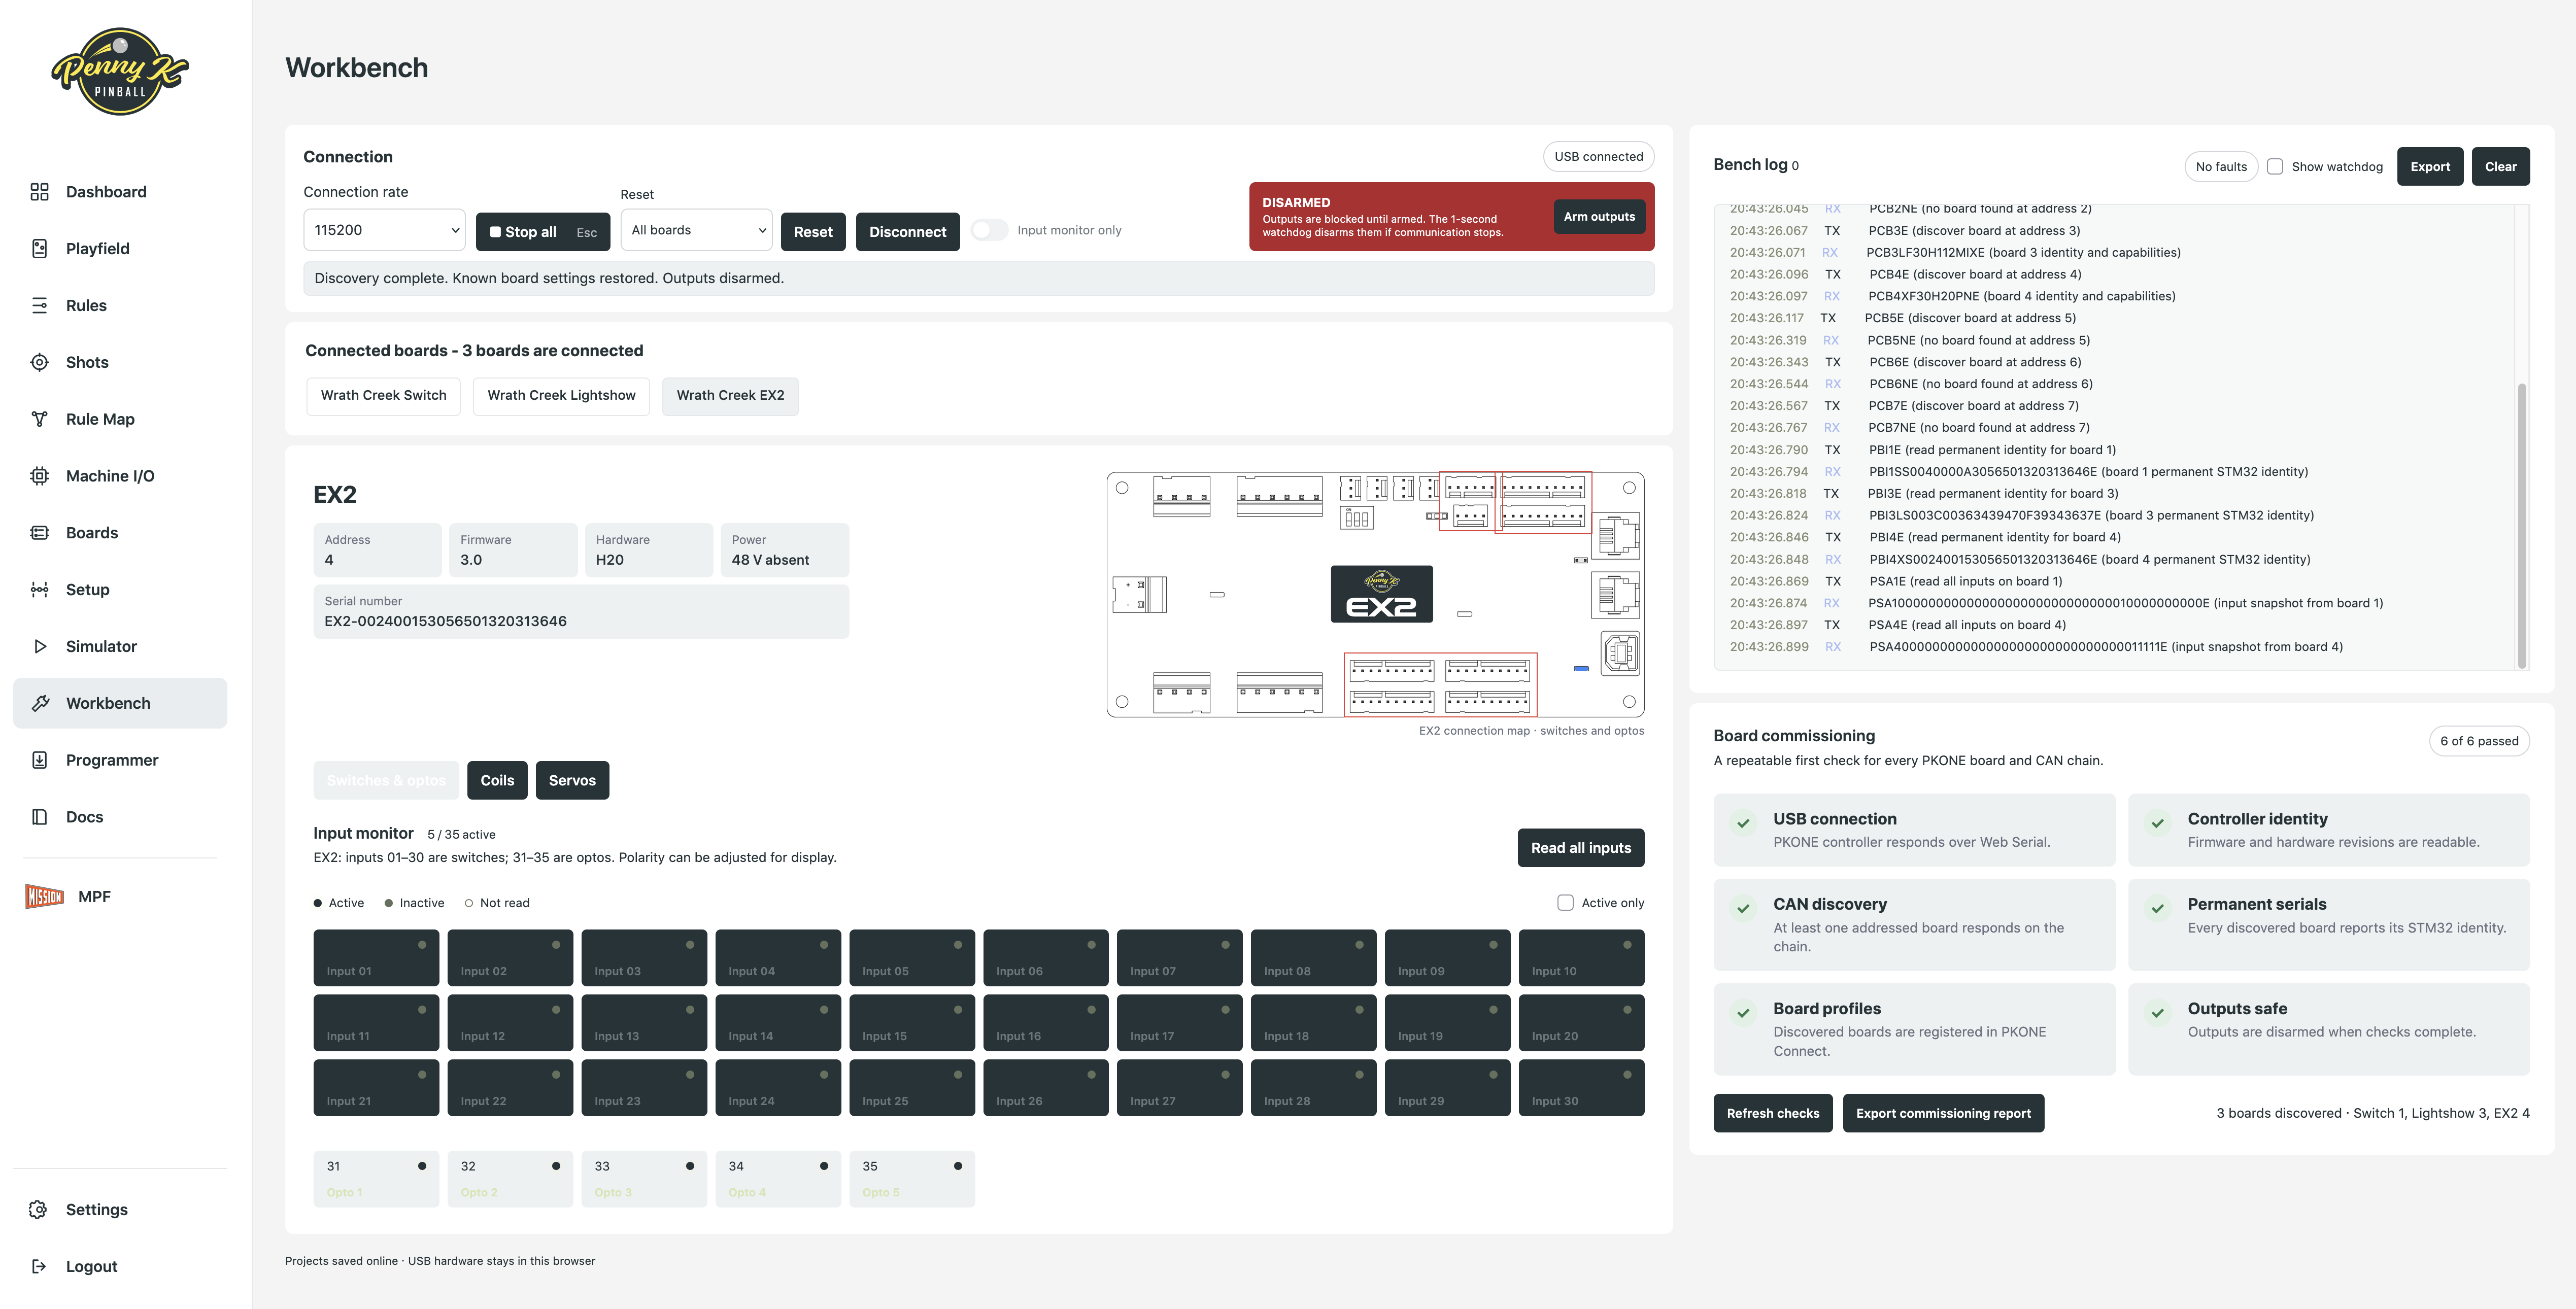
Task: Click the Boards sidebar icon
Action: tap(39, 532)
